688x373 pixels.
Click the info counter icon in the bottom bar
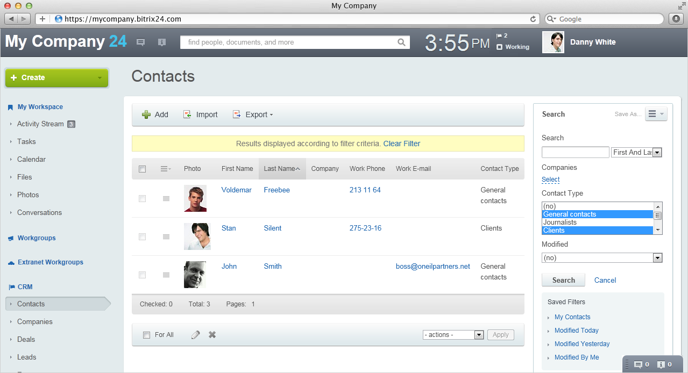pyautogui.click(x=661, y=365)
